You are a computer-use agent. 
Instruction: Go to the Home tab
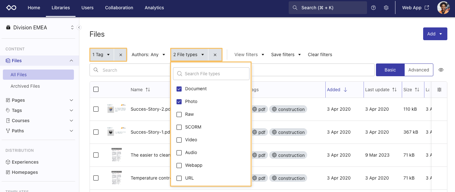34,8
